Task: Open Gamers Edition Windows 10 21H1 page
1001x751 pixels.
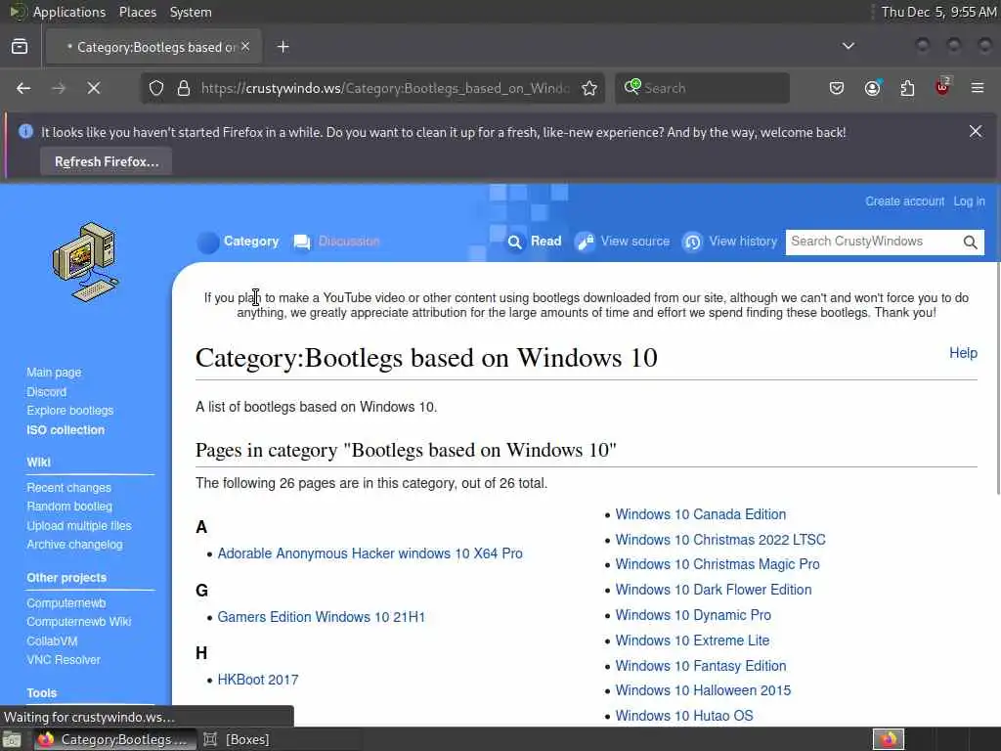Action: [321, 617]
